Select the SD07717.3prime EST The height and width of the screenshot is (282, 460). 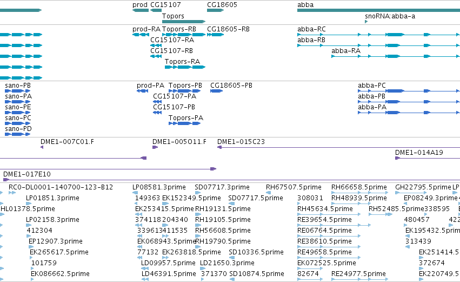[198, 193]
